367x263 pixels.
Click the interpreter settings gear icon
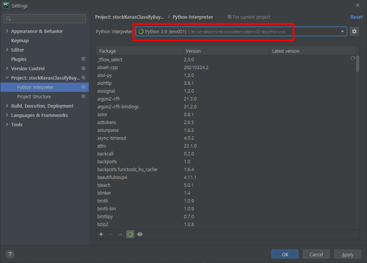[x=354, y=31]
